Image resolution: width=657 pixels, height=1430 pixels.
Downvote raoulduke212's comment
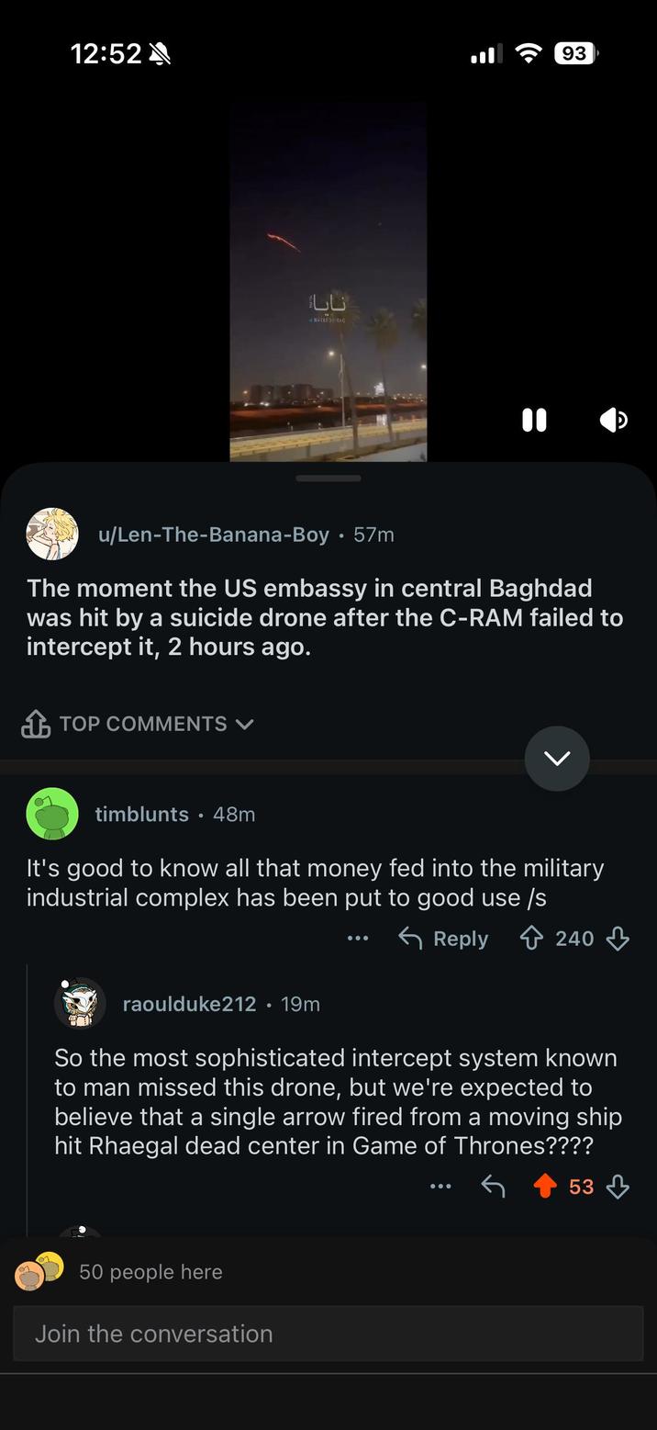[618, 1186]
